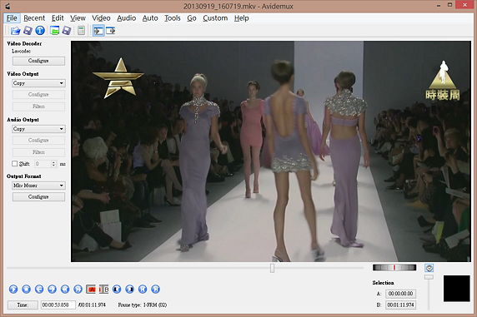Open the Edit menu

58,18
